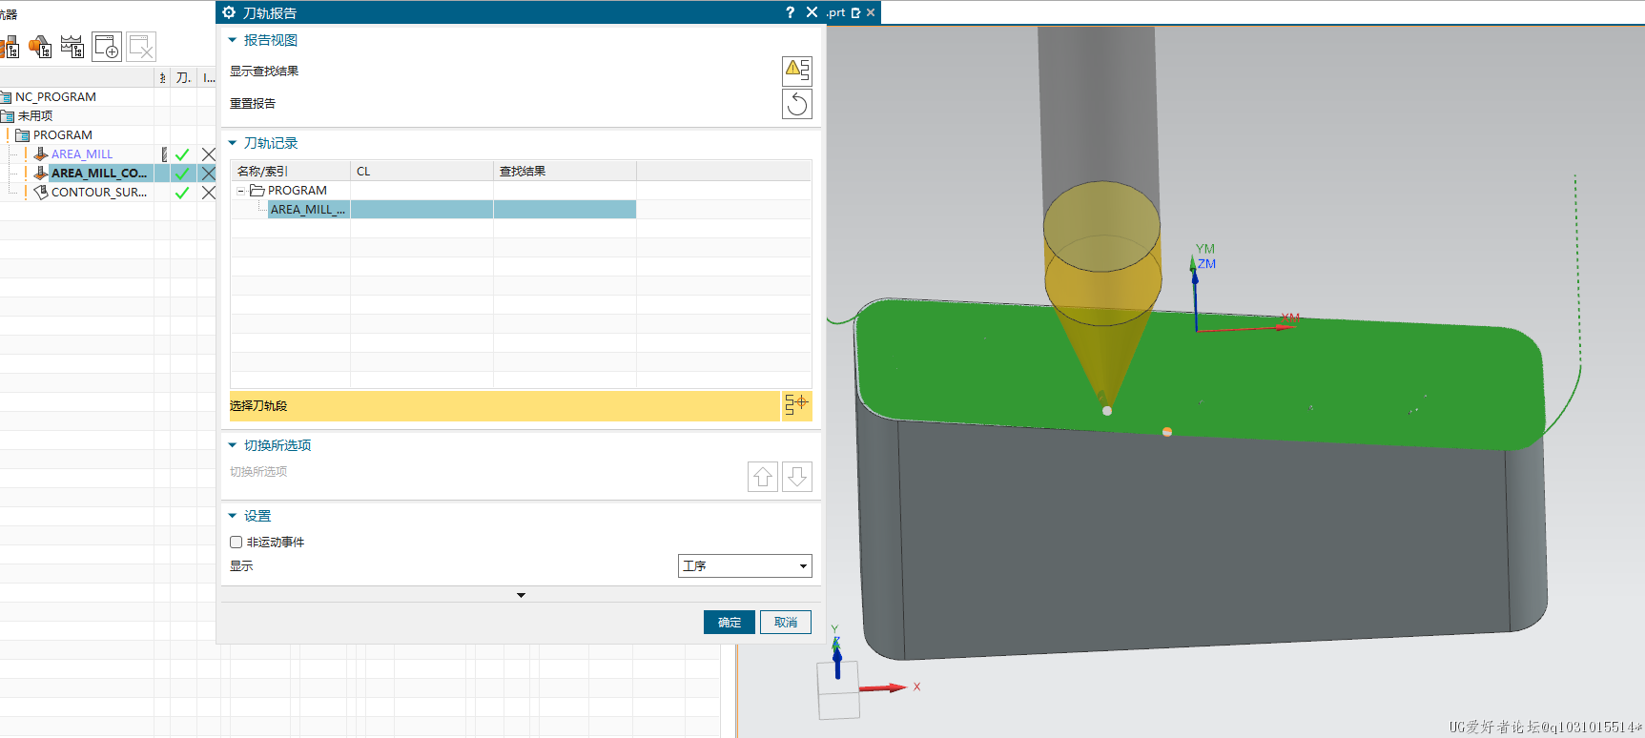Click the orange point on the part edge
1645x738 pixels.
coord(1167,432)
